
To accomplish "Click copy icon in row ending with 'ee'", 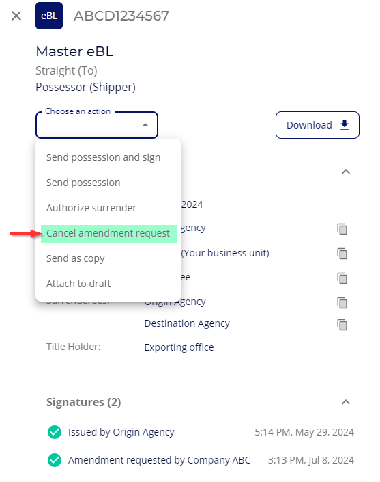I will (x=342, y=278).
